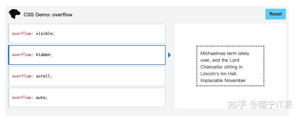This screenshot has height=117, width=300.
Task: Select the overflow: auto option
Action: pyautogui.click(x=87, y=98)
